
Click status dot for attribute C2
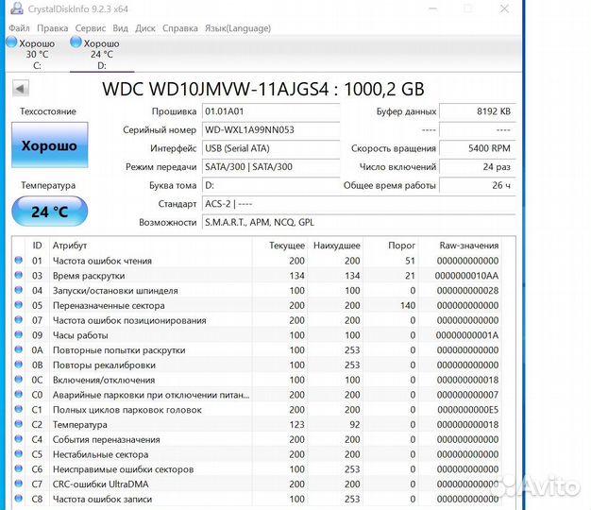pyautogui.click(x=19, y=424)
